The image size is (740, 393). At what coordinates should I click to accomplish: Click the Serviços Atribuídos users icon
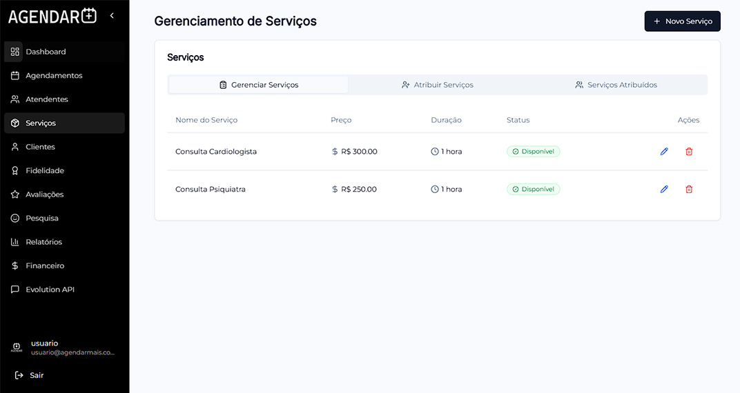click(x=579, y=85)
